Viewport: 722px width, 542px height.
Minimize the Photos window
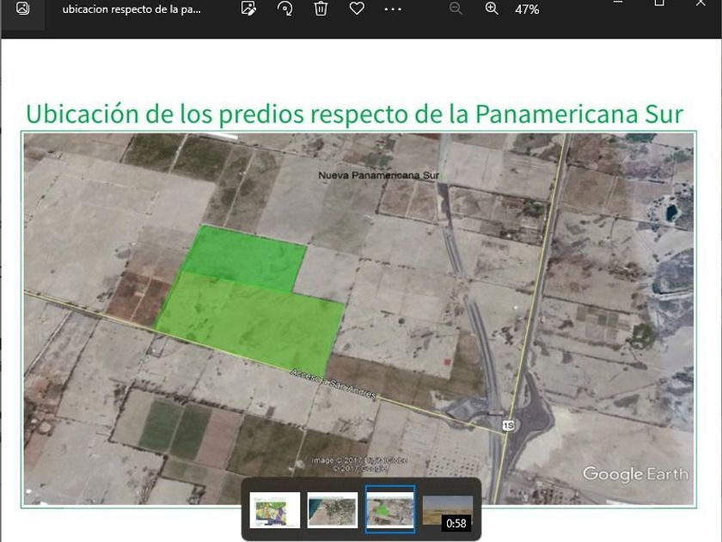coord(619,3)
